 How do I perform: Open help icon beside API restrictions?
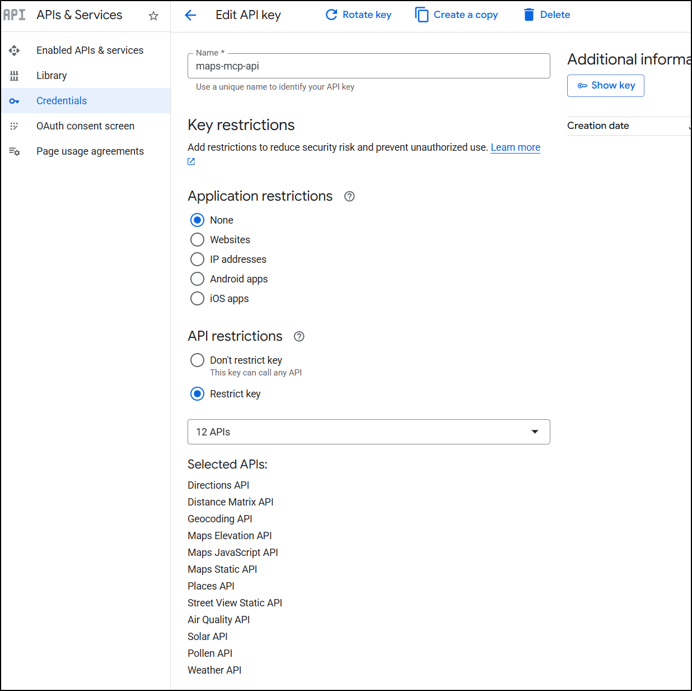(299, 336)
